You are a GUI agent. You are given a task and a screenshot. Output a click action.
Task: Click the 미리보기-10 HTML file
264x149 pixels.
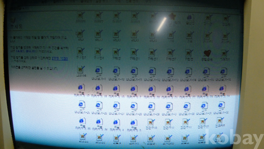(x=116, y=71)
